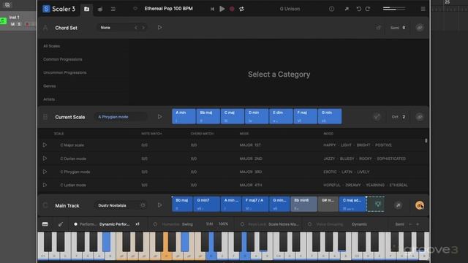This screenshot has width=468, height=263.
Task: Preview the C Dorian mode row
Action: pos(45,159)
